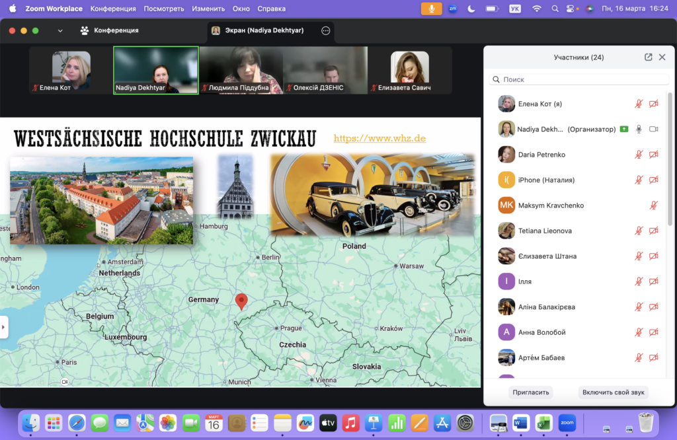Open the УК input language menu

(x=514, y=9)
